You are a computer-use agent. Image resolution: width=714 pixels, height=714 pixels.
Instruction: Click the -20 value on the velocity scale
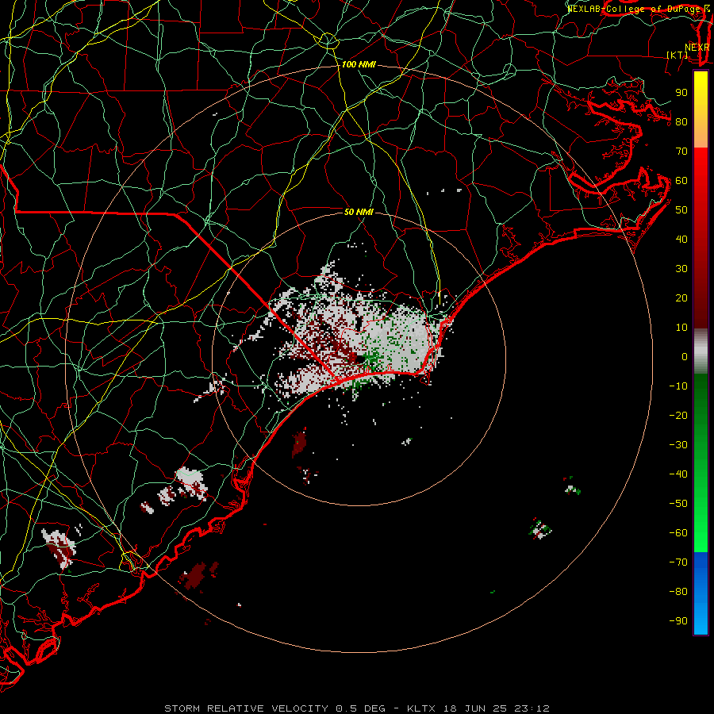tap(678, 416)
